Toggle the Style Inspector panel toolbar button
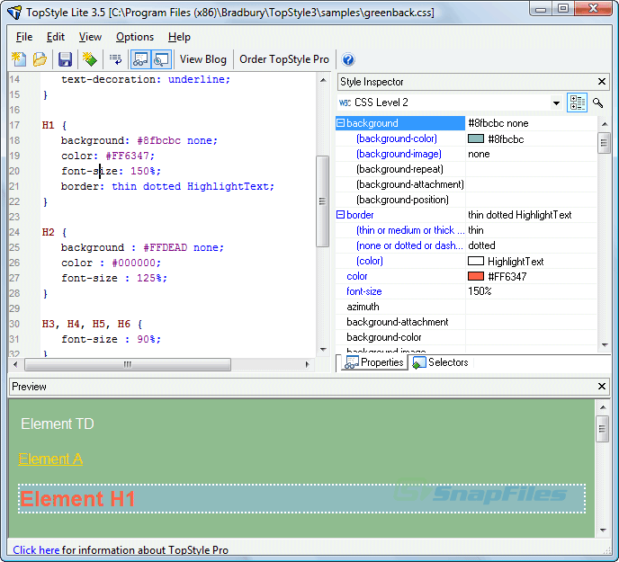 [x=140, y=59]
